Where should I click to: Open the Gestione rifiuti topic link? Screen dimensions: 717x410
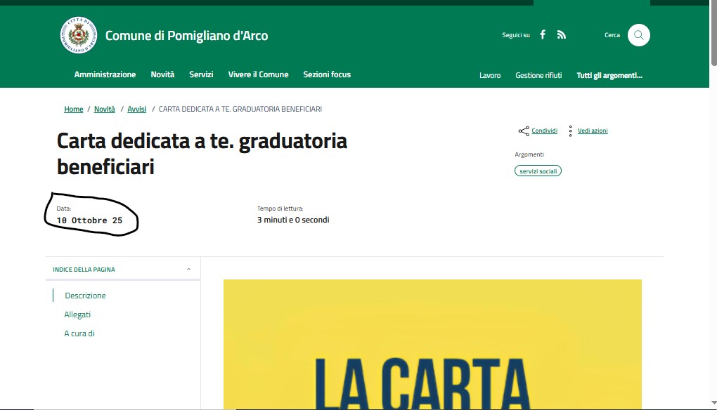[x=538, y=75]
